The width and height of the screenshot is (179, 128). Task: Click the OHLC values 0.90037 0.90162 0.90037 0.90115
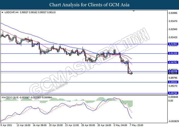[x=38, y=12]
